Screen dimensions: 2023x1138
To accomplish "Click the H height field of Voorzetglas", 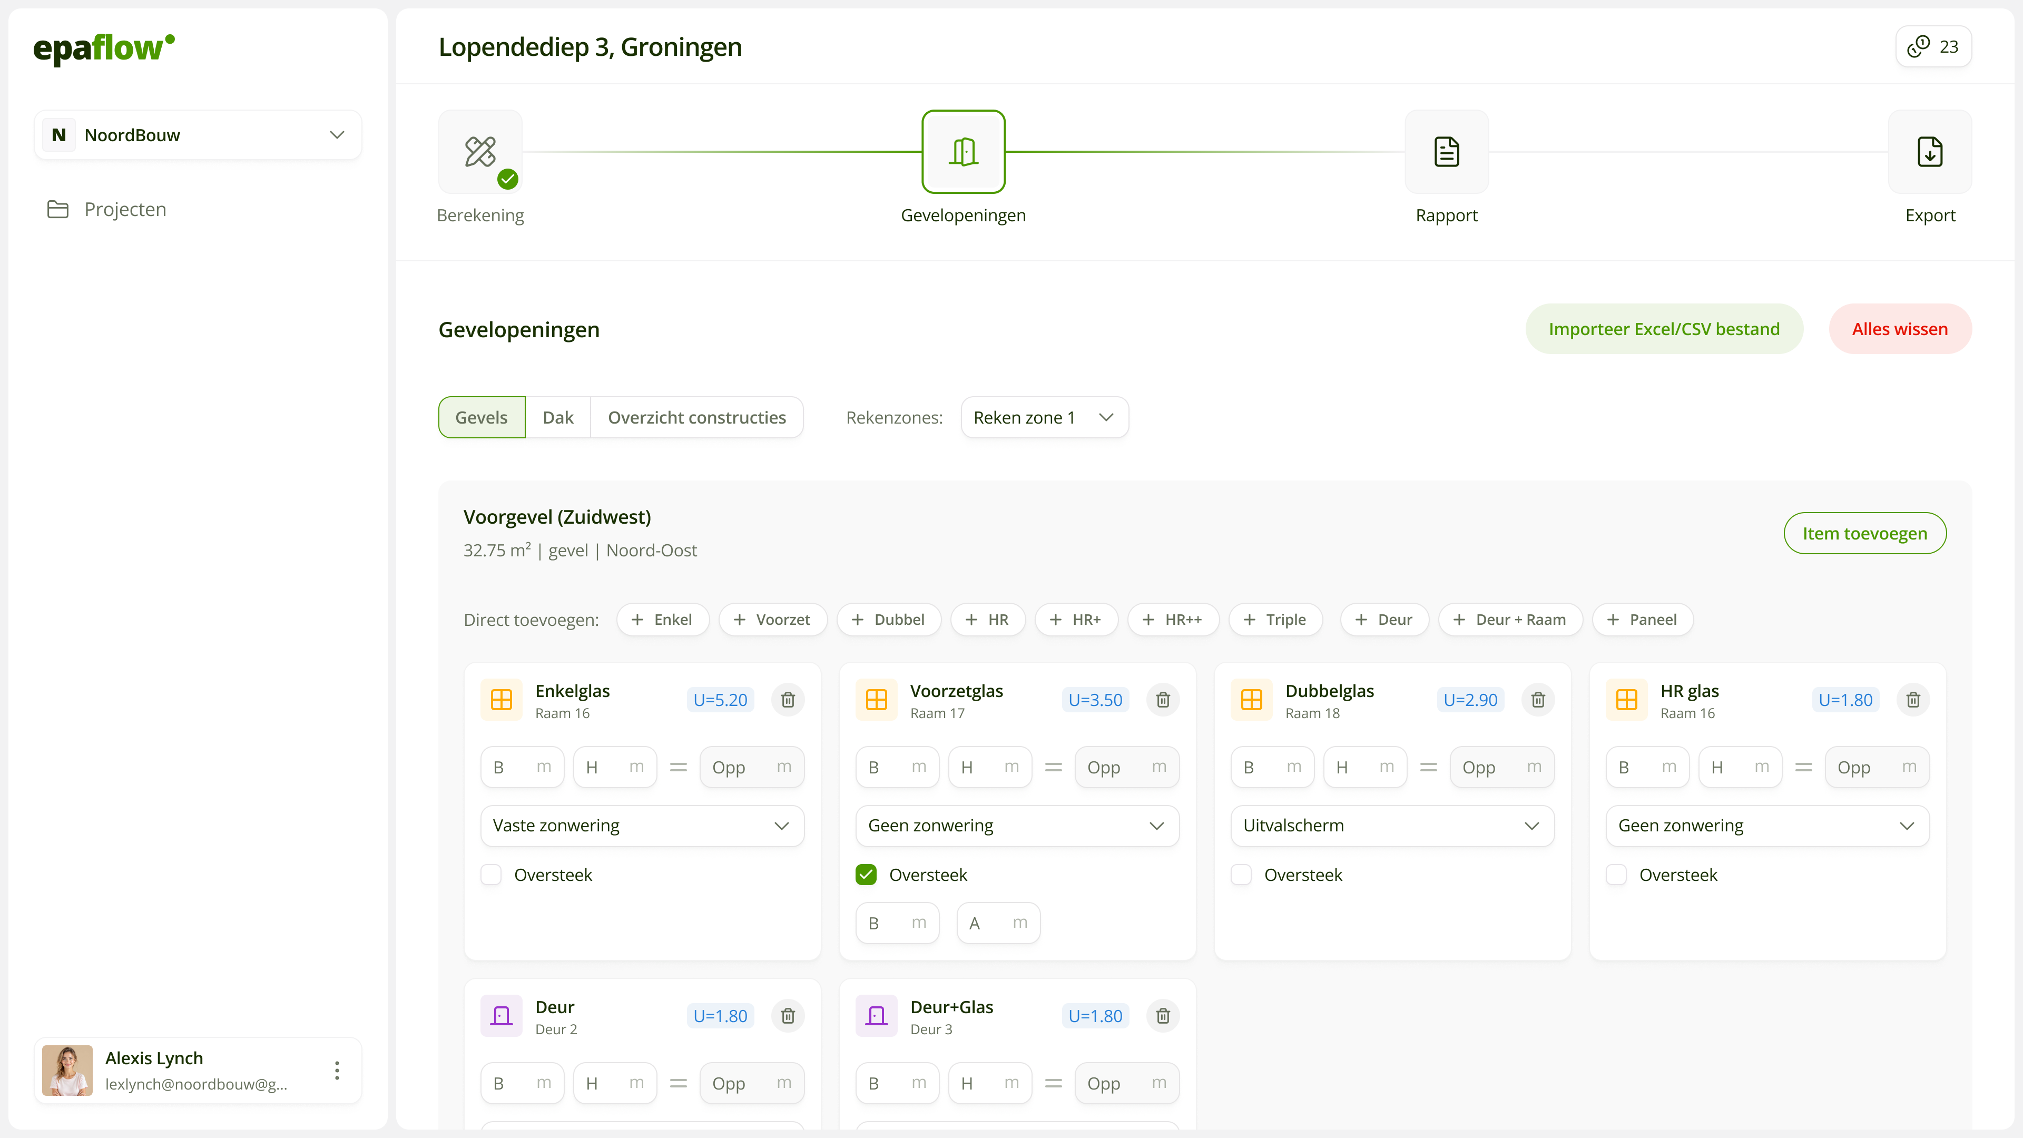I will [x=989, y=767].
